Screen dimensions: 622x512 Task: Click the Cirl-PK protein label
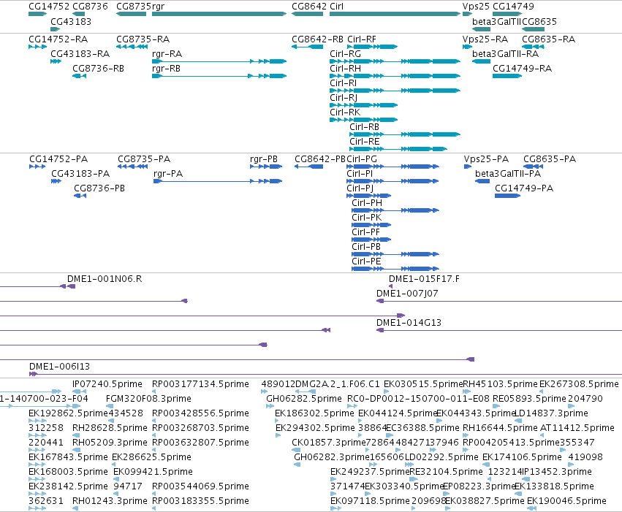tap(366, 218)
